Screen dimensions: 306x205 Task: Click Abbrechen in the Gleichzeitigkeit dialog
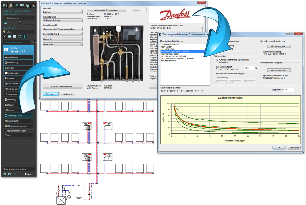pos(294,148)
